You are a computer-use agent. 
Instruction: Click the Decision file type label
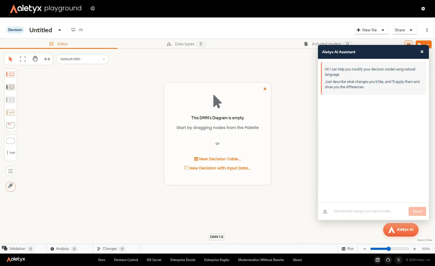click(15, 30)
